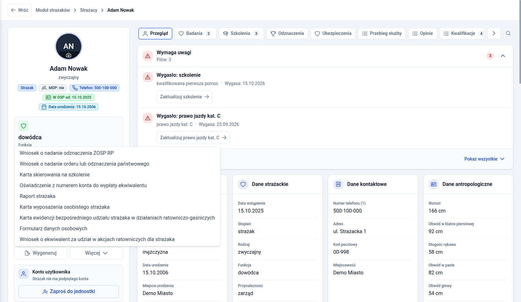521x302 pixels.
Task: Click the alert icon for prawo jazdy kat. C
Action: [148, 118]
